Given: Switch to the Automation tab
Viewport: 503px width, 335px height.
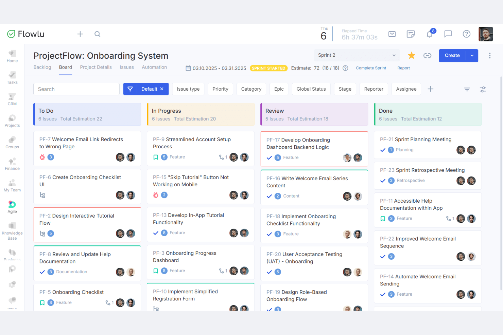Looking at the screenshot, I should (x=154, y=67).
